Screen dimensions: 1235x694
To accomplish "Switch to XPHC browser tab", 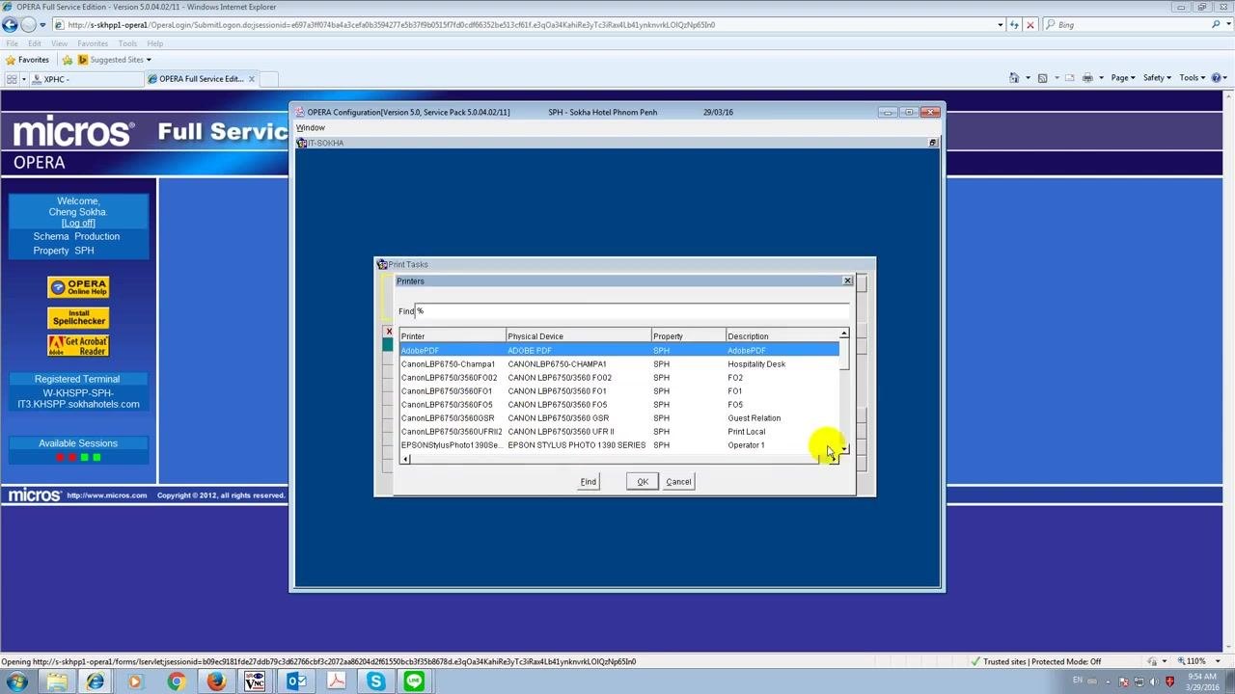I will 85,79.
